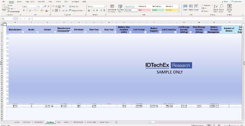Open the Drivetrain column filter dropdown

pyautogui.click(x=85, y=32)
